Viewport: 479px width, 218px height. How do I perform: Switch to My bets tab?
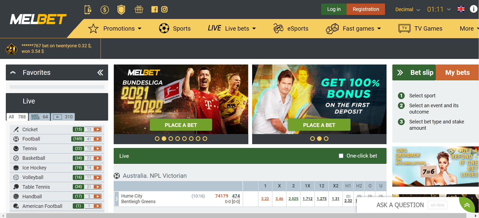457,73
